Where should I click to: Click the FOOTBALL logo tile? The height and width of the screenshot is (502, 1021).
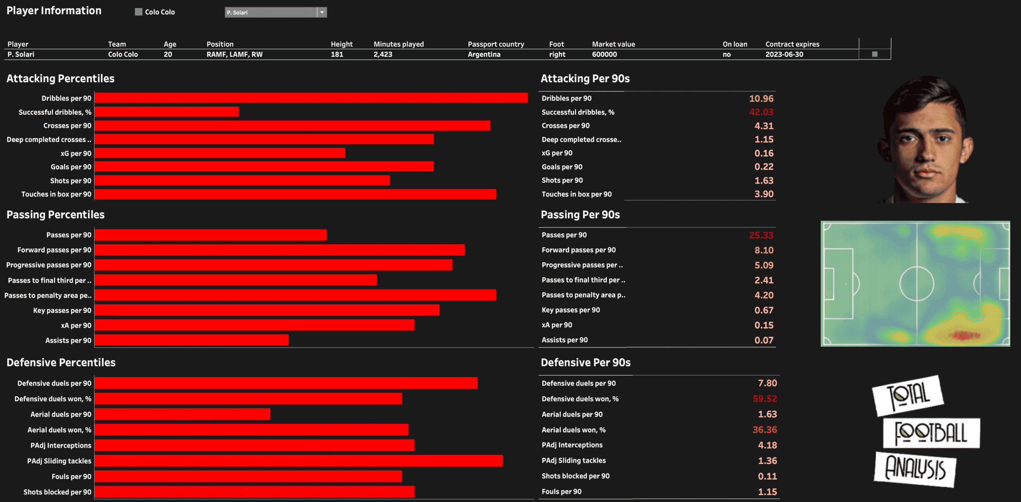(x=931, y=433)
